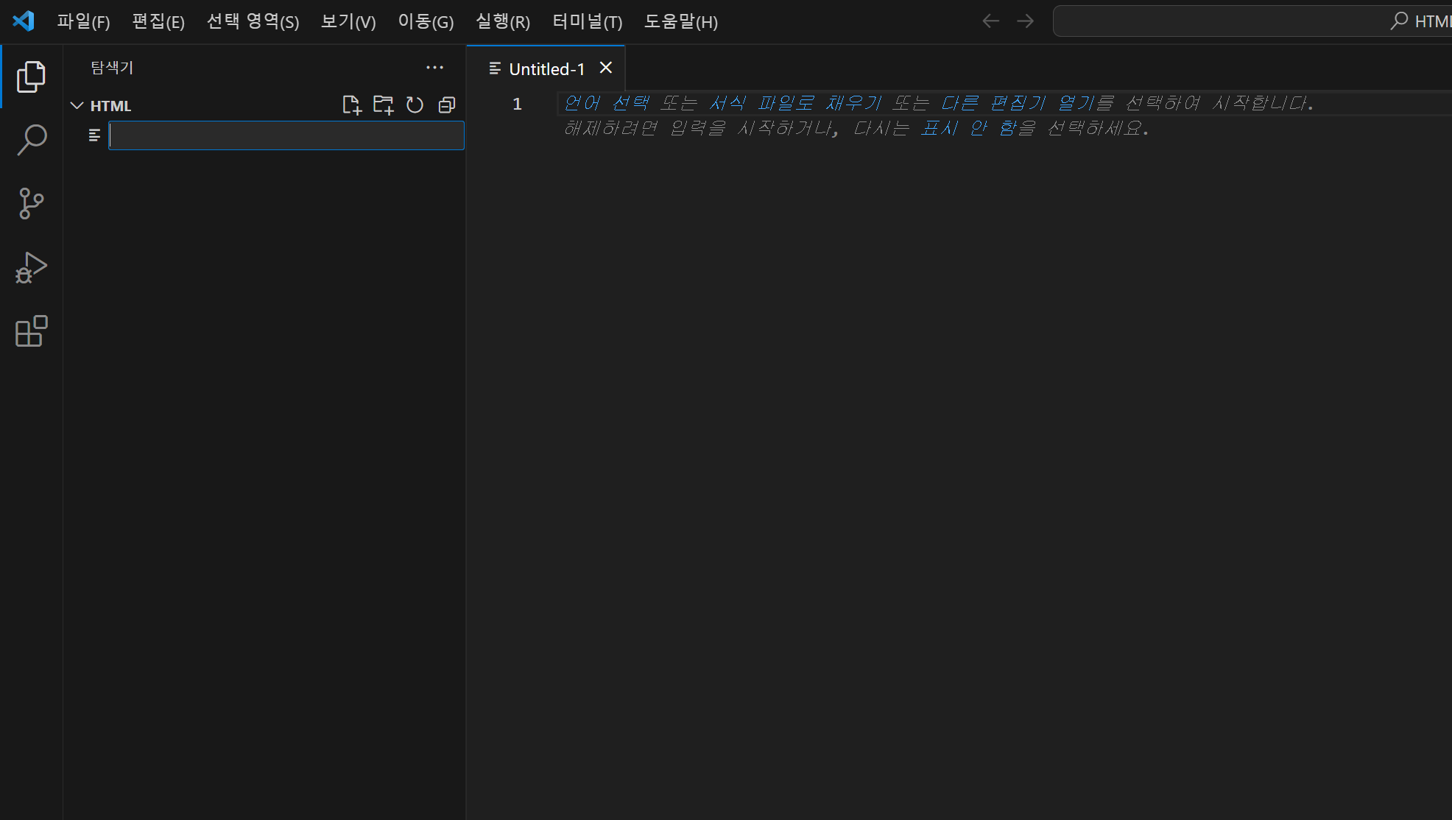Open the explorer more actions ellipsis
Screen dimensions: 1452x820
pos(434,68)
